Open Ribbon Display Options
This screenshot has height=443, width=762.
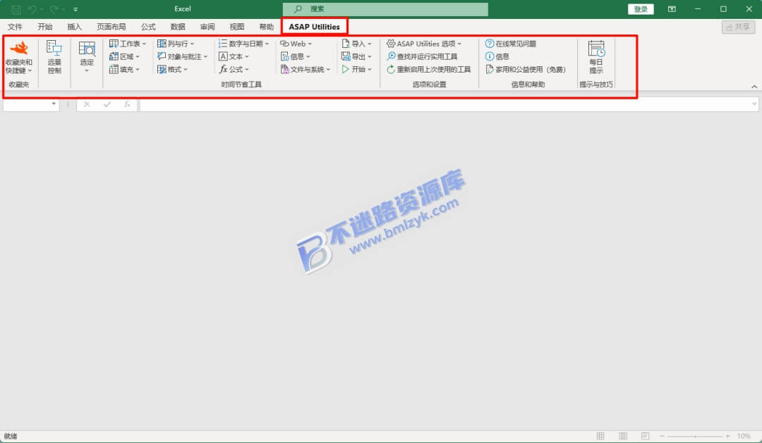pos(672,8)
